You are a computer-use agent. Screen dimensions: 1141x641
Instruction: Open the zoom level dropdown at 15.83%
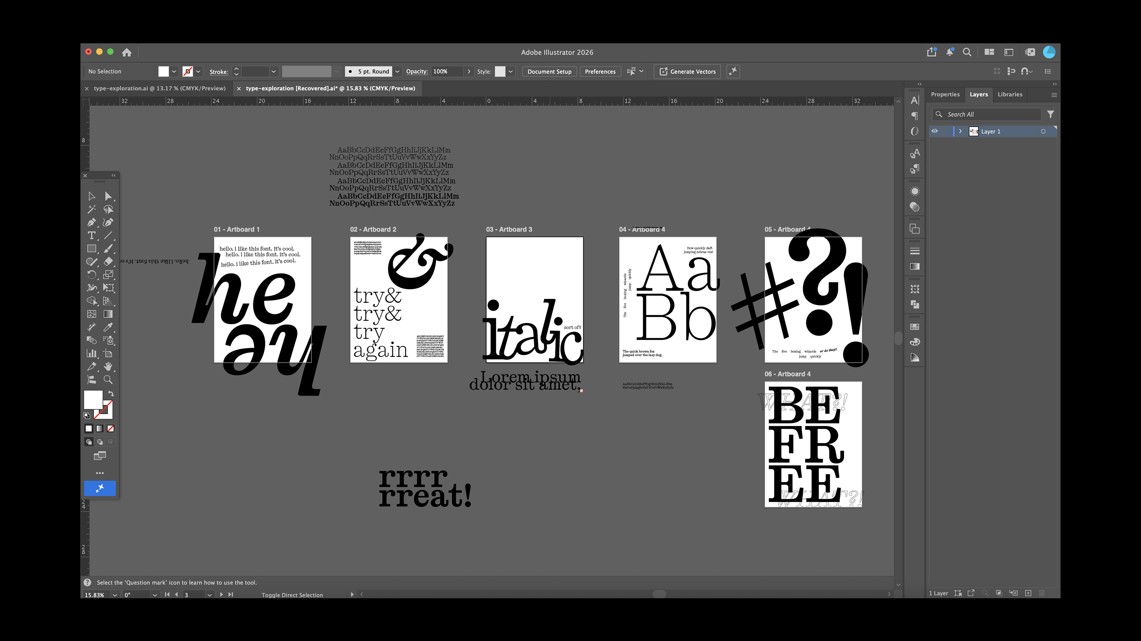(x=115, y=595)
